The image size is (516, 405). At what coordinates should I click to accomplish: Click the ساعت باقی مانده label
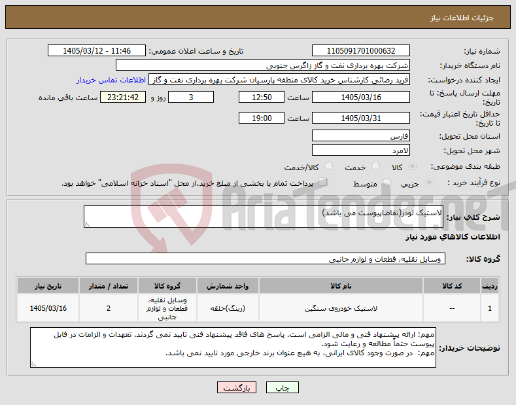[68, 97]
